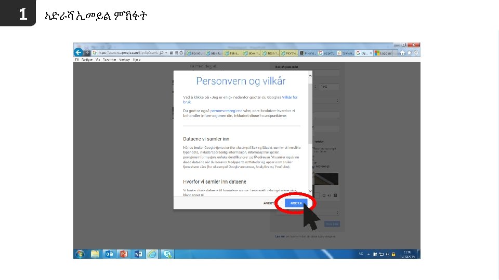Viewport: 499px width, 280px height.
Task: Switch to the 'oppret..' Google tab
Action: pyautogui.click(x=326, y=53)
